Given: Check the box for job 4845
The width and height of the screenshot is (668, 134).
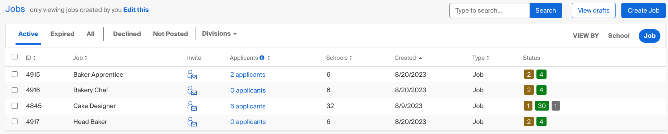Looking at the screenshot, I should coord(15,106).
